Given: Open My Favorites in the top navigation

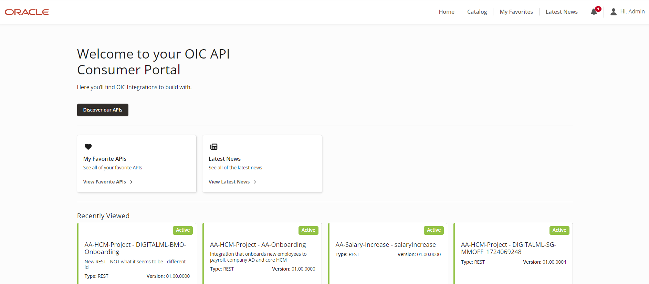Looking at the screenshot, I should coord(516,12).
